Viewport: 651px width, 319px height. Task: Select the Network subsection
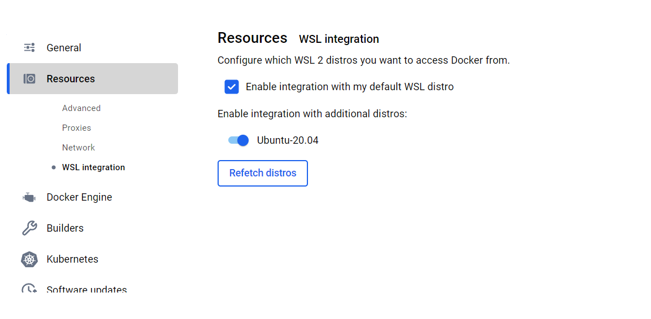[x=79, y=148]
